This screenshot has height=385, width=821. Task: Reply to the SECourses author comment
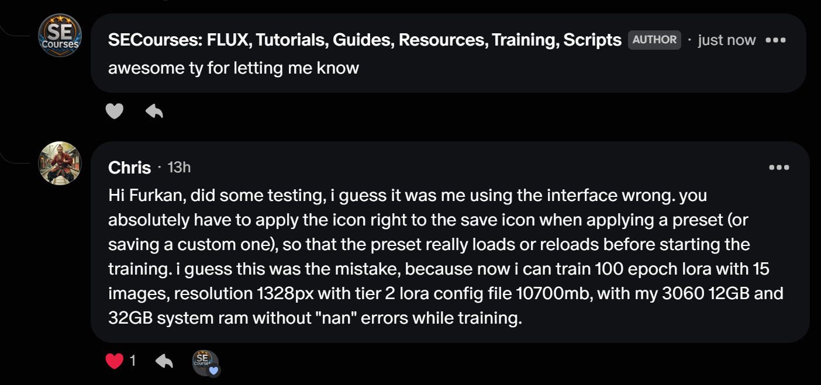[154, 110]
